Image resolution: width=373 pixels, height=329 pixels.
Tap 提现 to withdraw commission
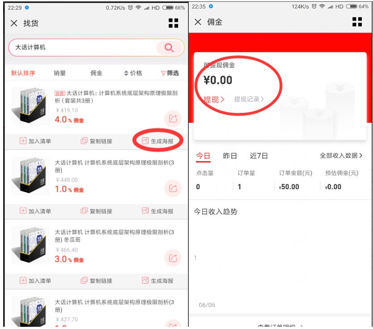[214, 99]
